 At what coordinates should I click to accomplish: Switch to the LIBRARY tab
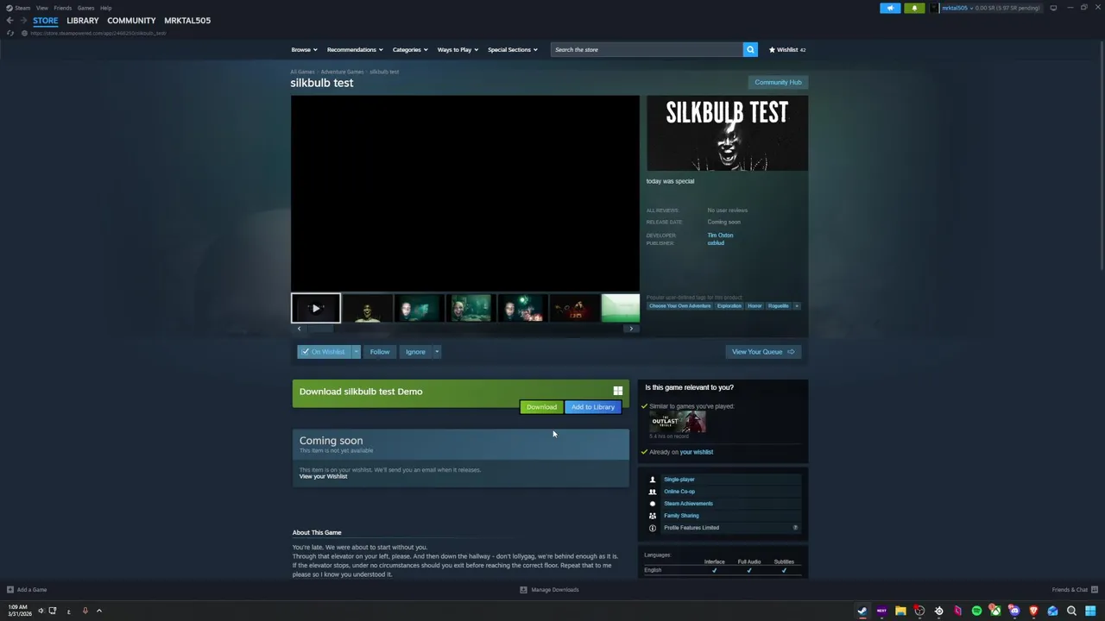(83, 21)
